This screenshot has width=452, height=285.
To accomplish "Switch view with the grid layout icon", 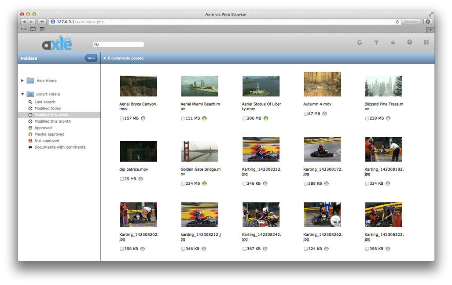I will pyautogui.click(x=426, y=42).
